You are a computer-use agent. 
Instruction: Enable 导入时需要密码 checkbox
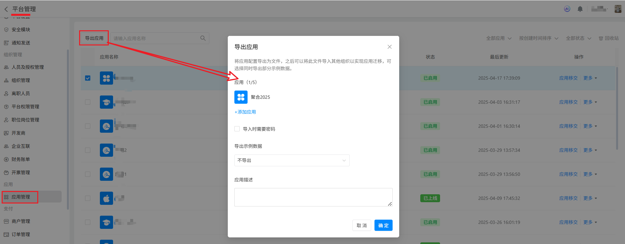[x=237, y=129]
